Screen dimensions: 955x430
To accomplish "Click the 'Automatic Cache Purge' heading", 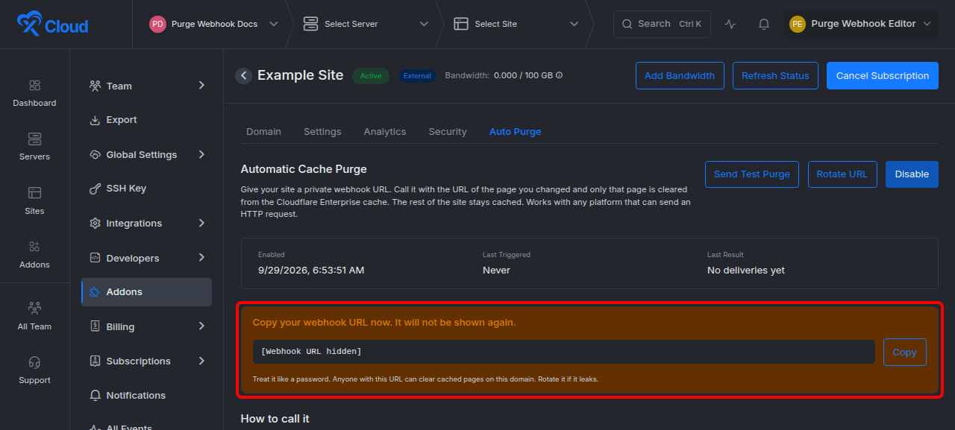I will click(x=304, y=169).
